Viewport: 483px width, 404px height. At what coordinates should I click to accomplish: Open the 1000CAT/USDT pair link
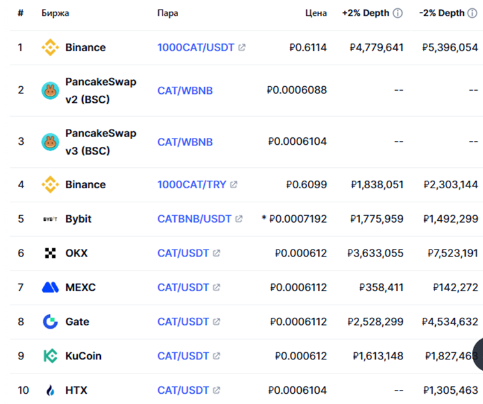pos(196,47)
